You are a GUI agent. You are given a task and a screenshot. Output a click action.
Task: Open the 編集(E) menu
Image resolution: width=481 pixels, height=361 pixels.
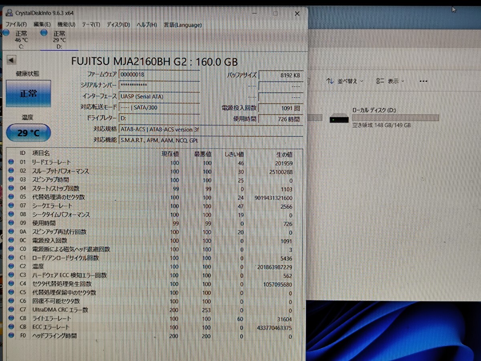42,25
